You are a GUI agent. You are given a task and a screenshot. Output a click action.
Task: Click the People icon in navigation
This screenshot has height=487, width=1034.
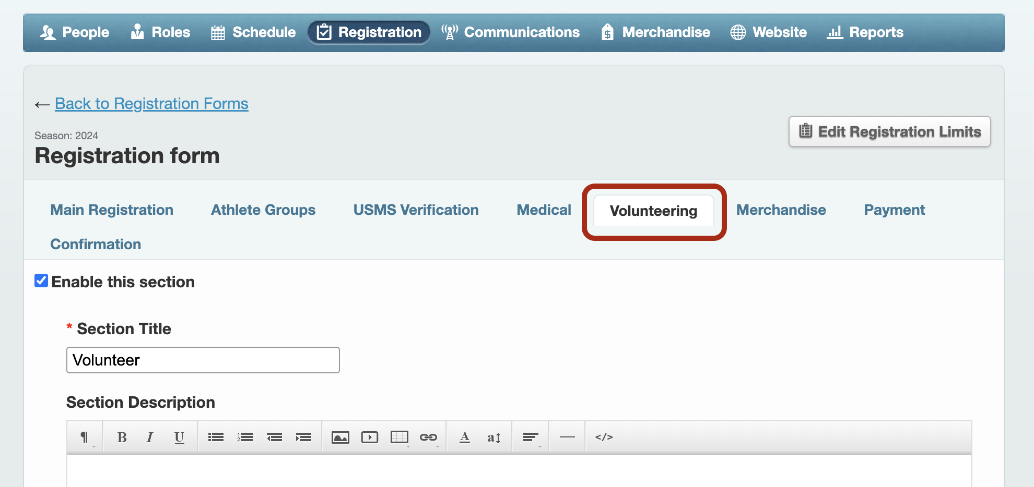tap(48, 32)
